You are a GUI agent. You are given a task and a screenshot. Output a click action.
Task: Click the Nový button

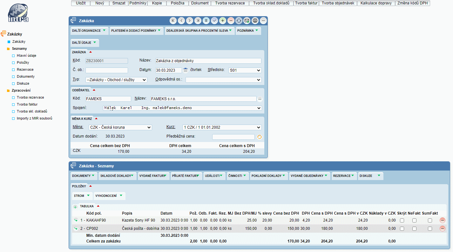point(100,3)
